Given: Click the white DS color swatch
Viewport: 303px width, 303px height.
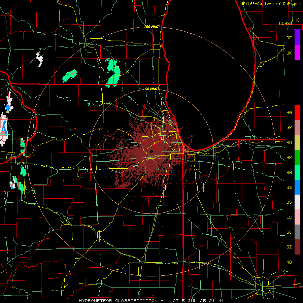Looking at the screenshot, I should (x=297, y=202).
